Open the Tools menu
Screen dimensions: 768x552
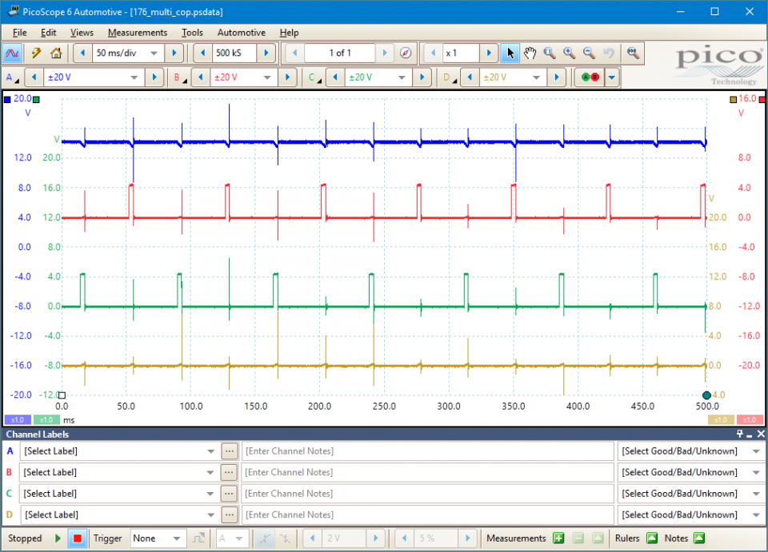[192, 32]
